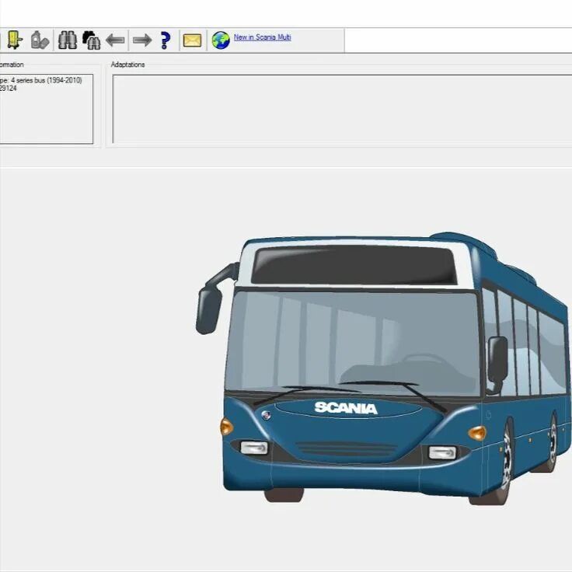Click the yellow envelope mail icon
The height and width of the screenshot is (572, 572).
point(192,40)
